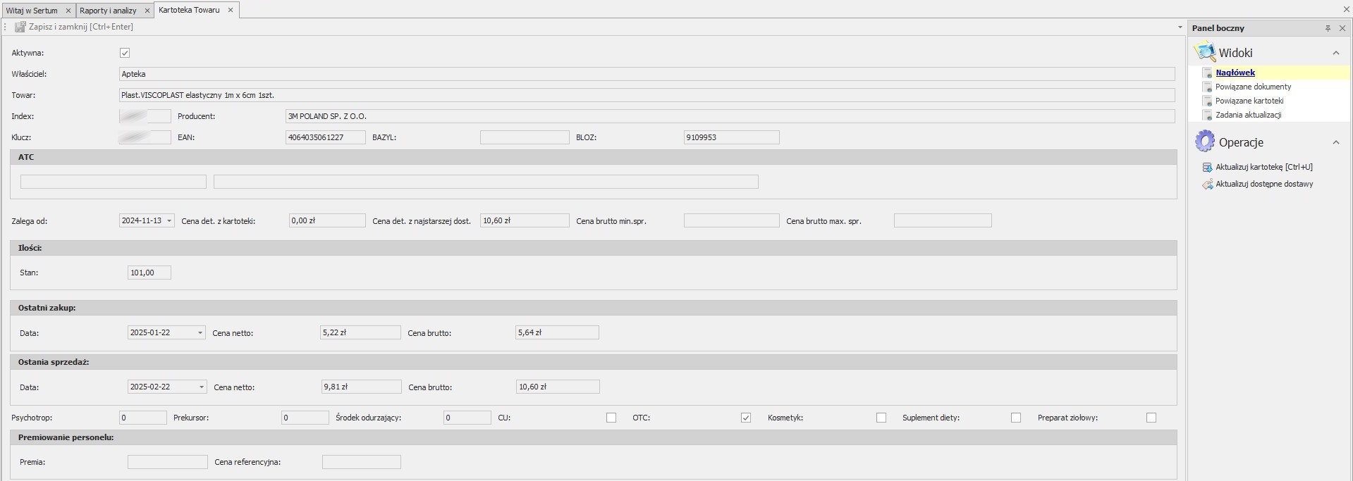Screen dimensions: 1353x481
Task: Click the save icon beside Zapisz i zamknij
Action: click(x=20, y=27)
